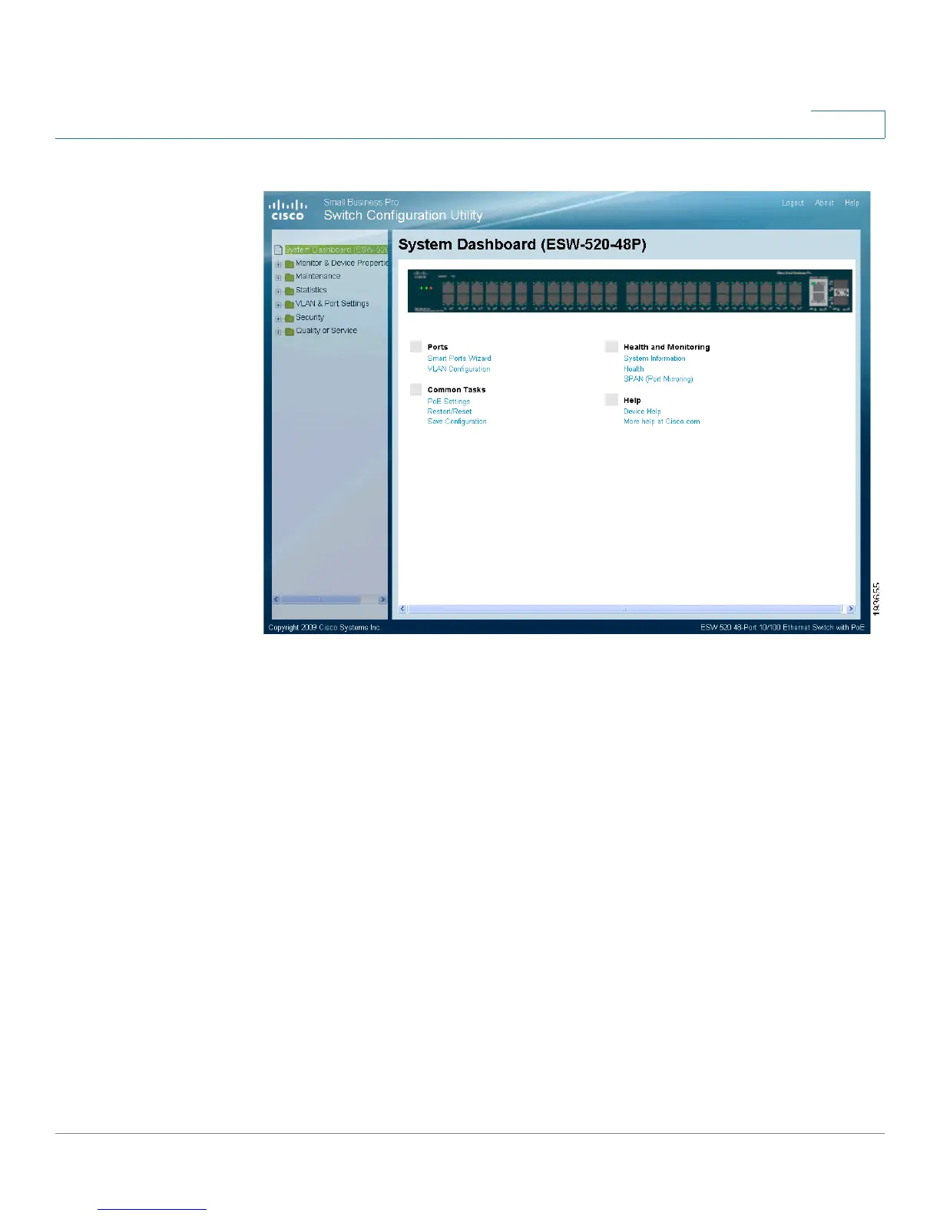This screenshot has height=1216, width=940.
Task: Click the switch front panel port image
Action: coord(630,291)
